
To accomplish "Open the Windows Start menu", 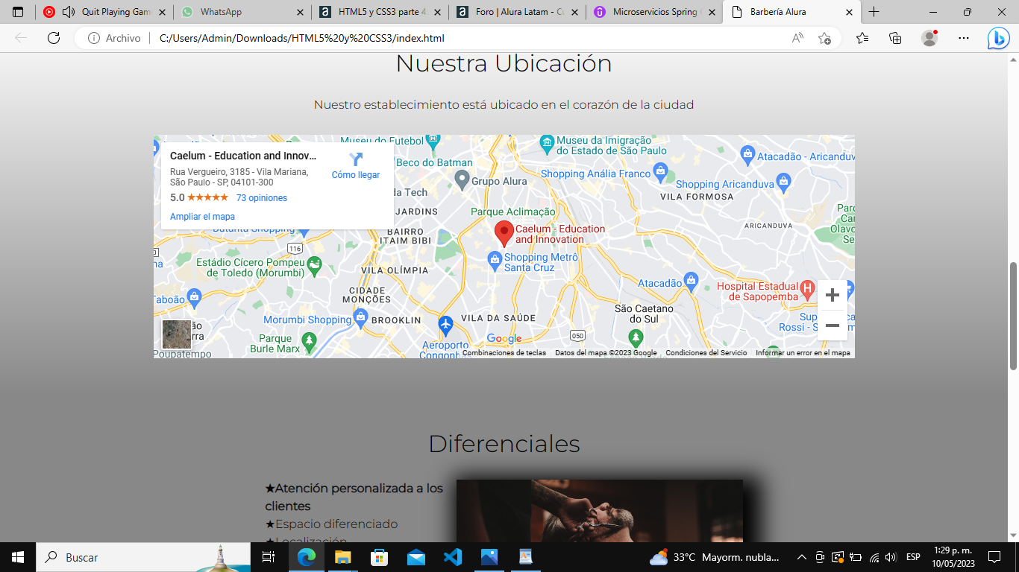I will point(18,557).
